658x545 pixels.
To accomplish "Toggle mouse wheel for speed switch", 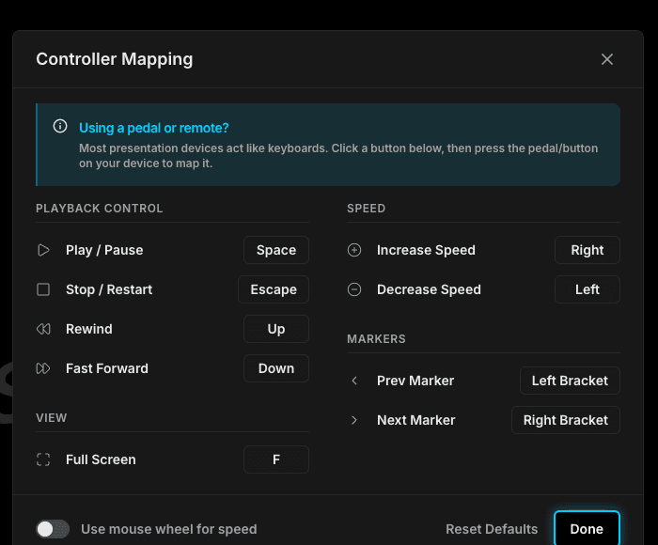I will coord(53,529).
